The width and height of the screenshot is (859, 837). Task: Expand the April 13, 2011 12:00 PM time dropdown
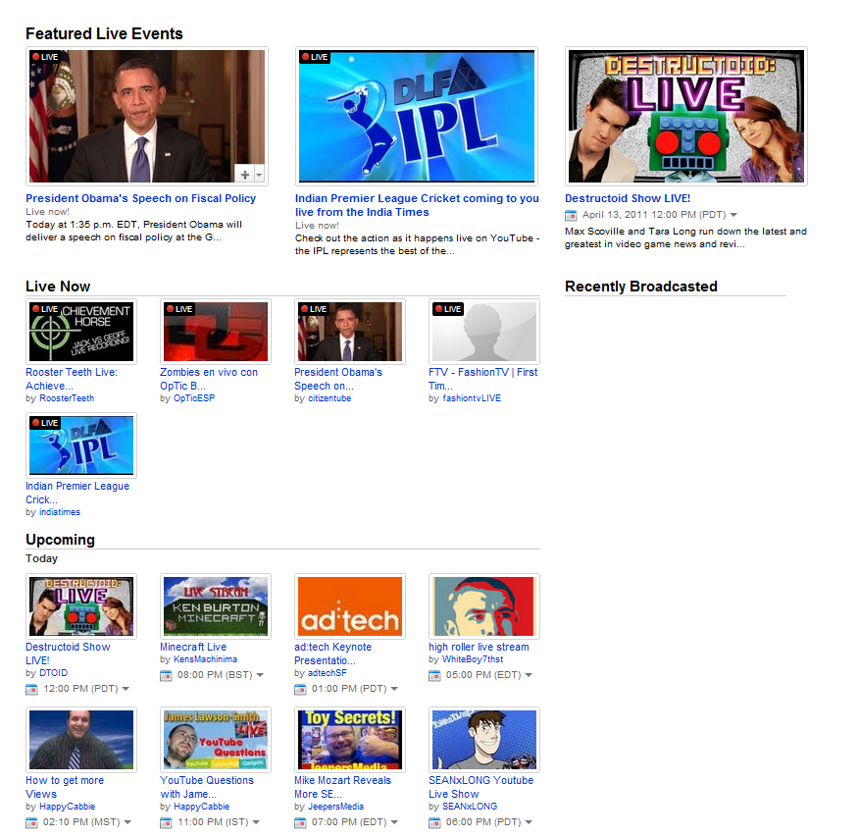pos(733,215)
